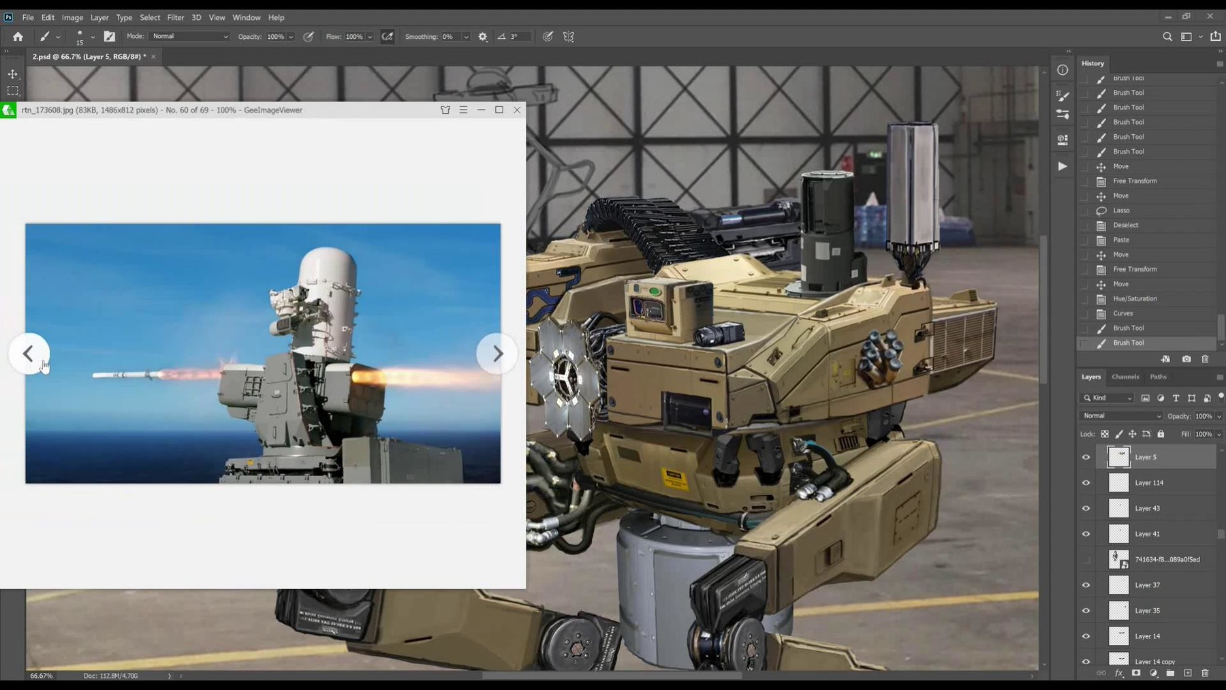Switch to the Paths tab
Image resolution: width=1226 pixels, height=690 pixels.
click(1158, 377)
